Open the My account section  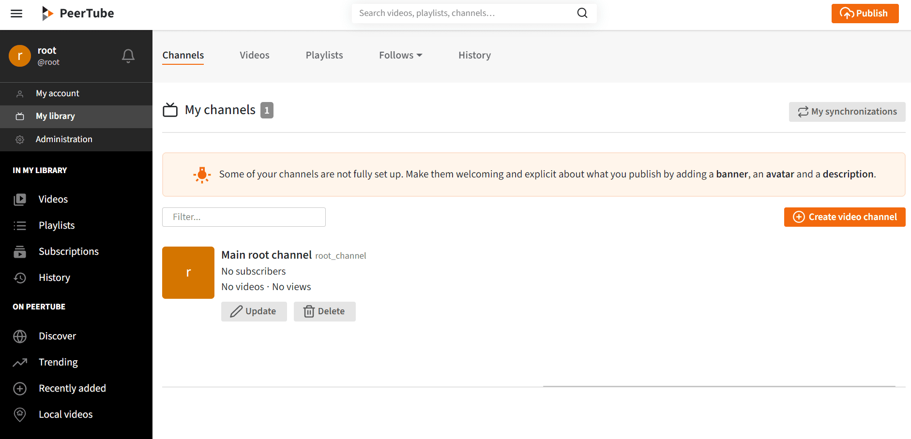[x=57, y=93]
